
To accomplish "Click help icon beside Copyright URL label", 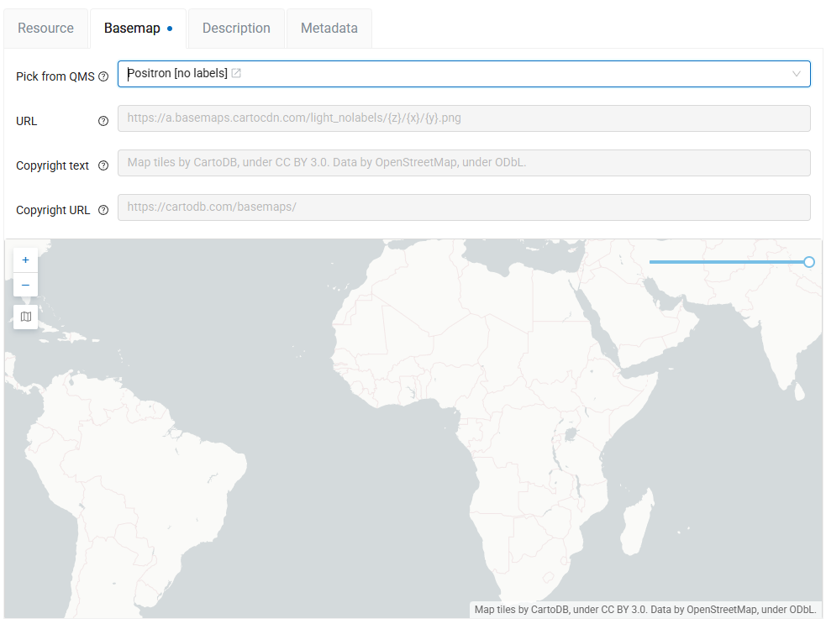I will [103, 210].
